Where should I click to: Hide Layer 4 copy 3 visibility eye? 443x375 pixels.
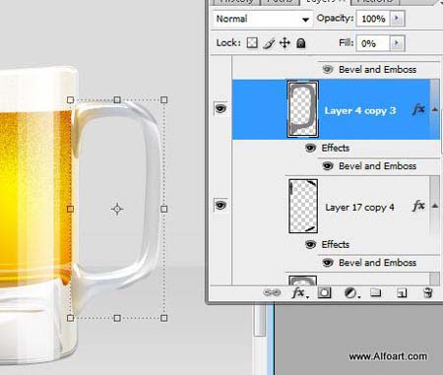tap(221, 108)
